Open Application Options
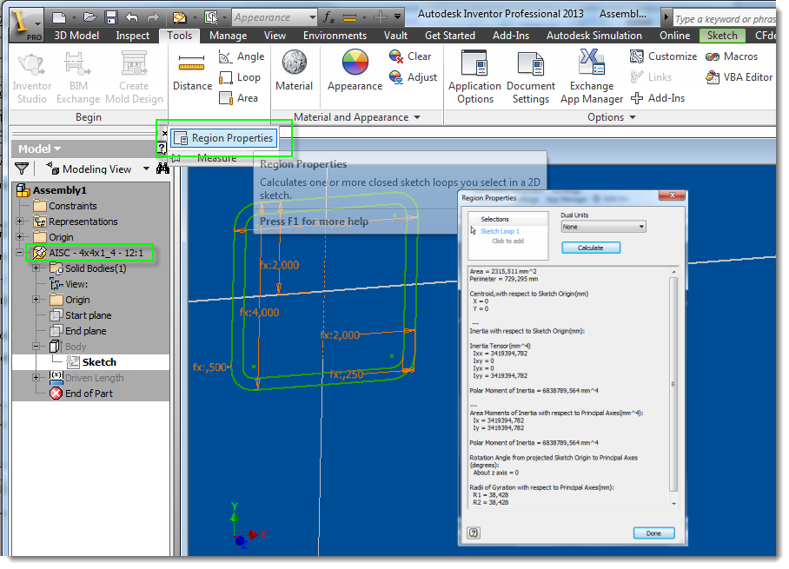 point(474,77)
